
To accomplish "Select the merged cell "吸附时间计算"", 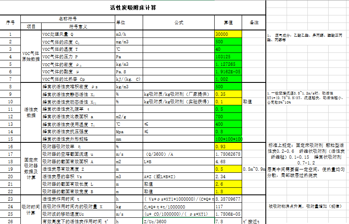I will pos(31,210).
